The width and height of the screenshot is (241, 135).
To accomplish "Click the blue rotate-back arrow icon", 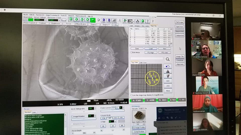I will coord(168,66).
